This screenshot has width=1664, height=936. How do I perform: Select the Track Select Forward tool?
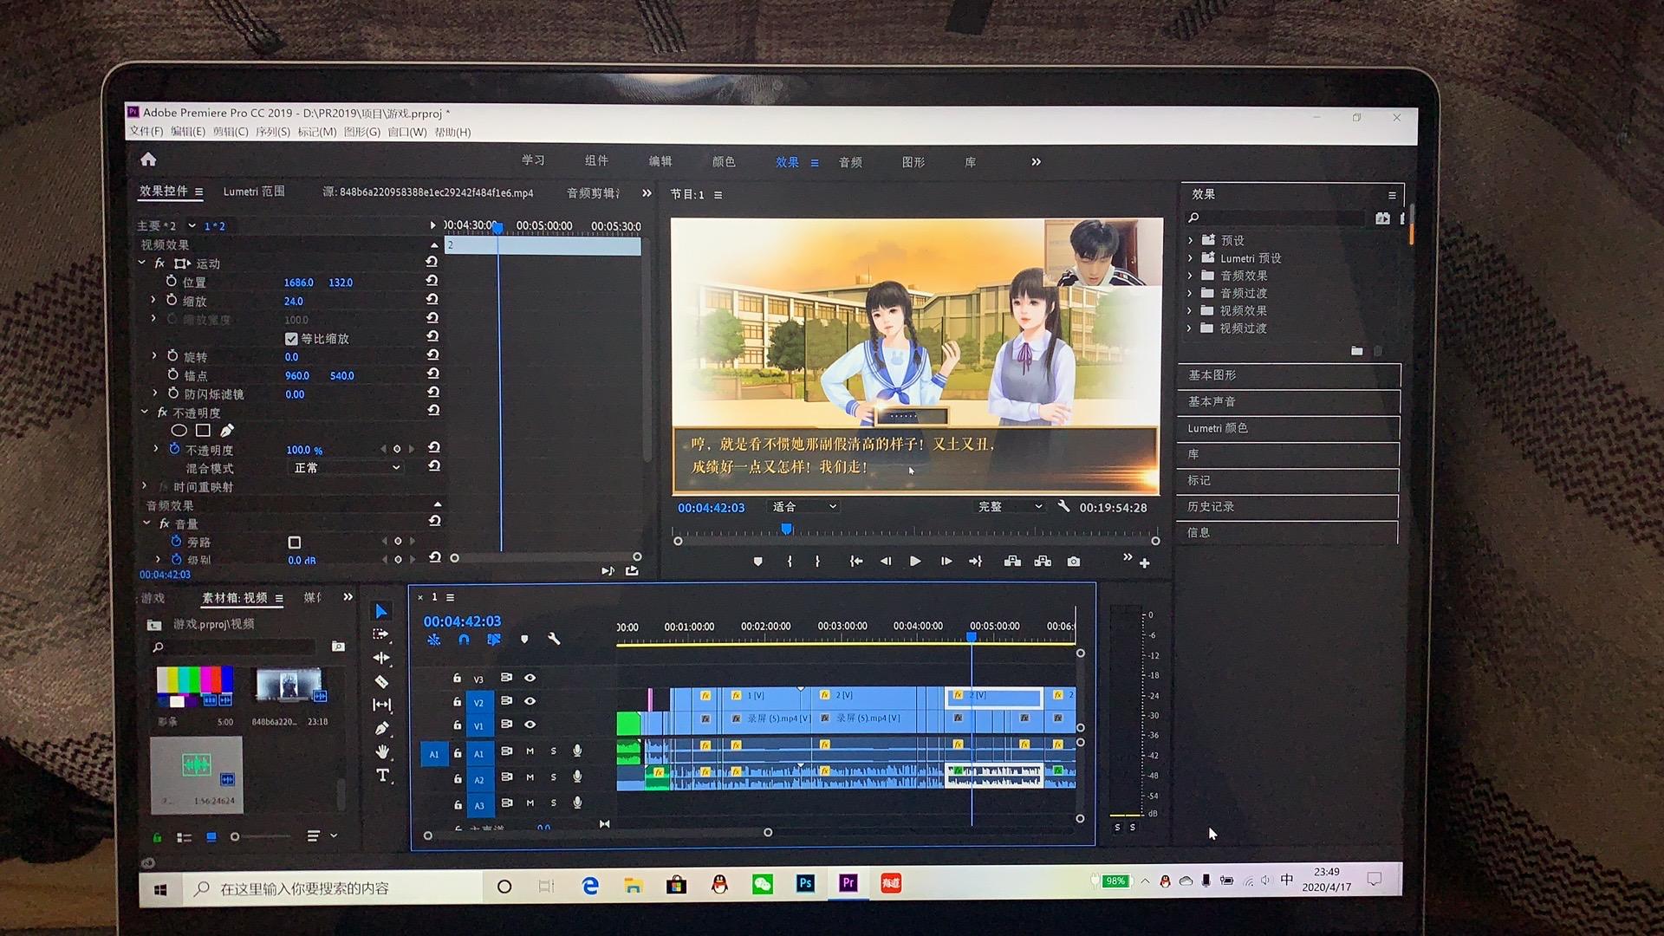tap(381, 634)
